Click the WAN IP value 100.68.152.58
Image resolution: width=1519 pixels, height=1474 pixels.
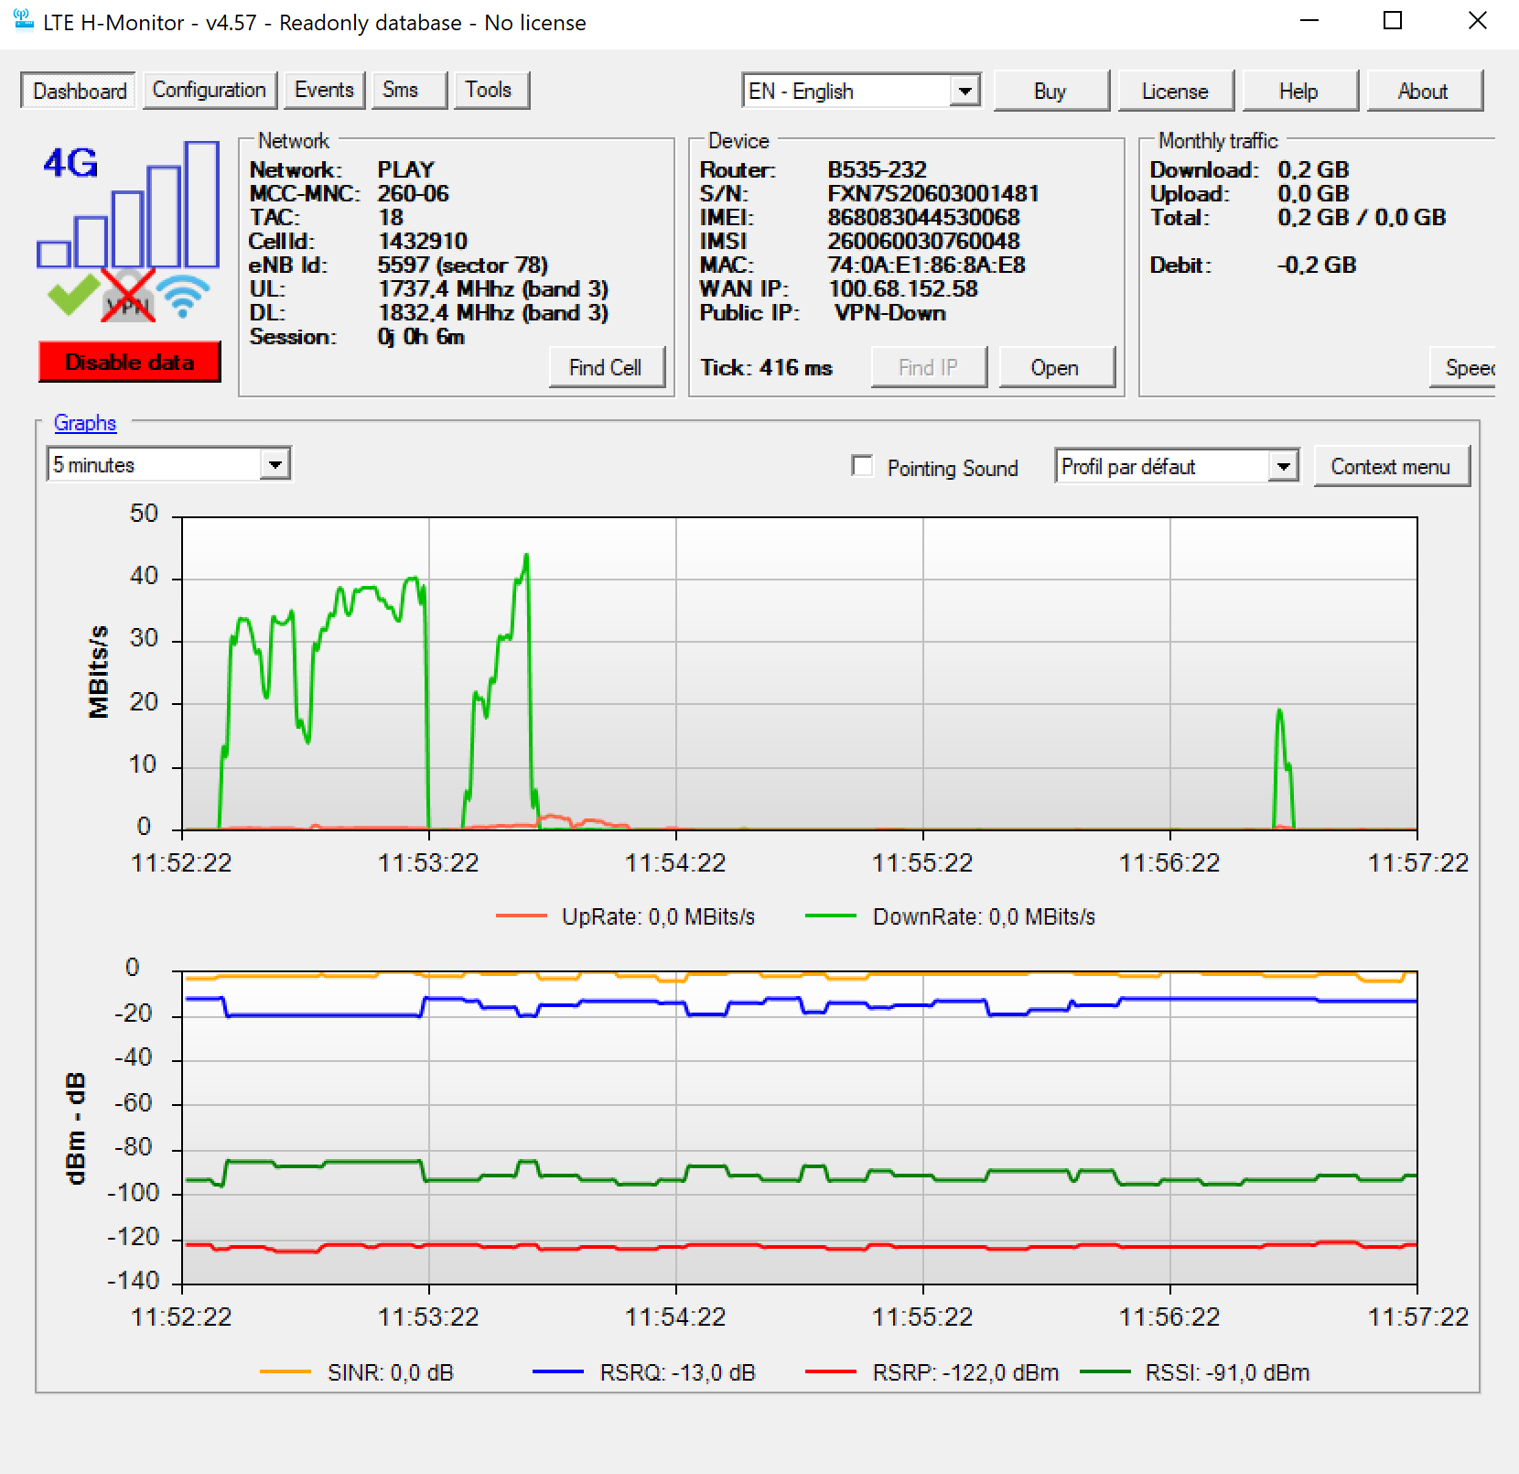pos(903,289)
